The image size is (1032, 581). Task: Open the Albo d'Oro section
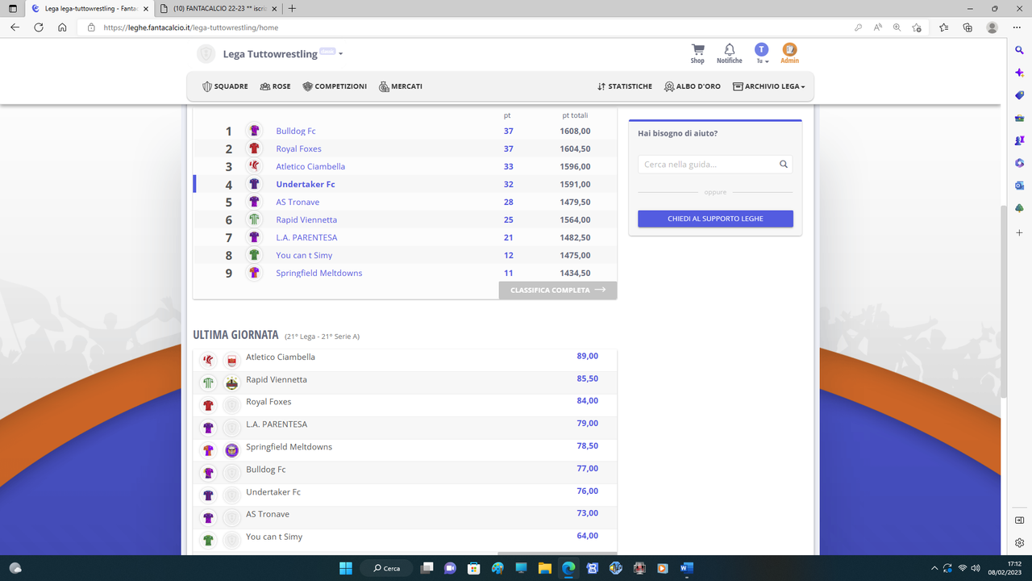(x=668, y=86)
